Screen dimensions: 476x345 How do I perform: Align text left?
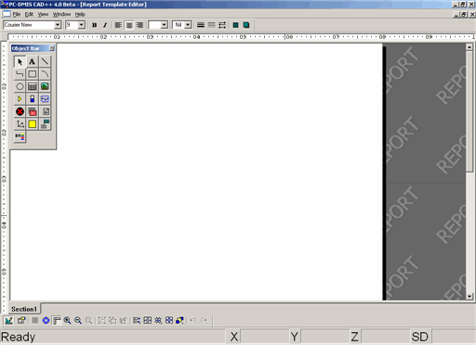tap(118, 25)
